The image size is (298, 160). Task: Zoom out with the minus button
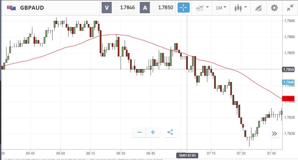tap(140, 132)
